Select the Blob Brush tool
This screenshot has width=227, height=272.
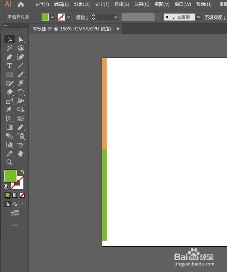[x=21, y=84]
